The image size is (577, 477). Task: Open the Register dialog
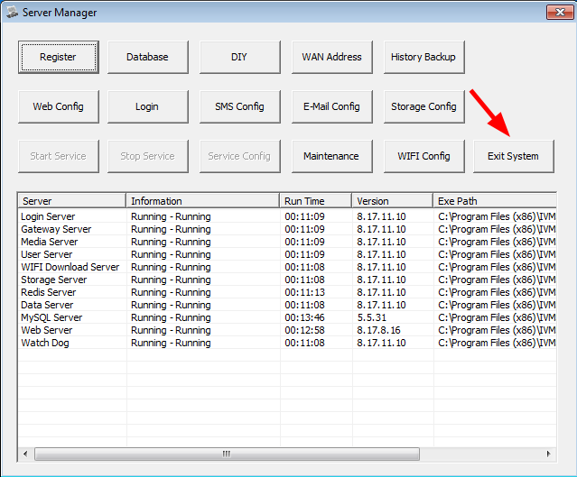click(58, 57)
